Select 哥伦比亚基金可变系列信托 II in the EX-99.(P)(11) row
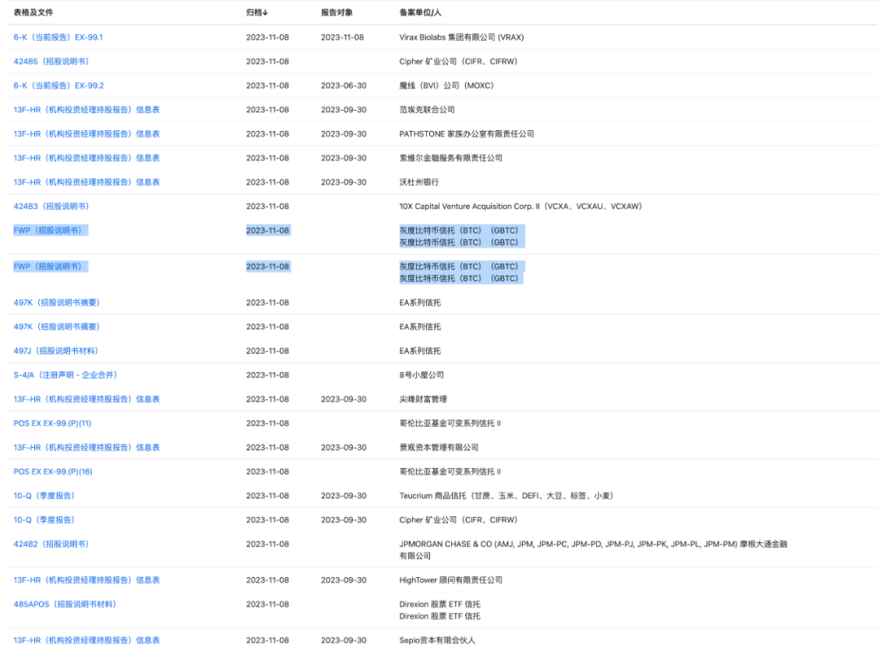Screen dimensions: 878x652 pos(450,423)
